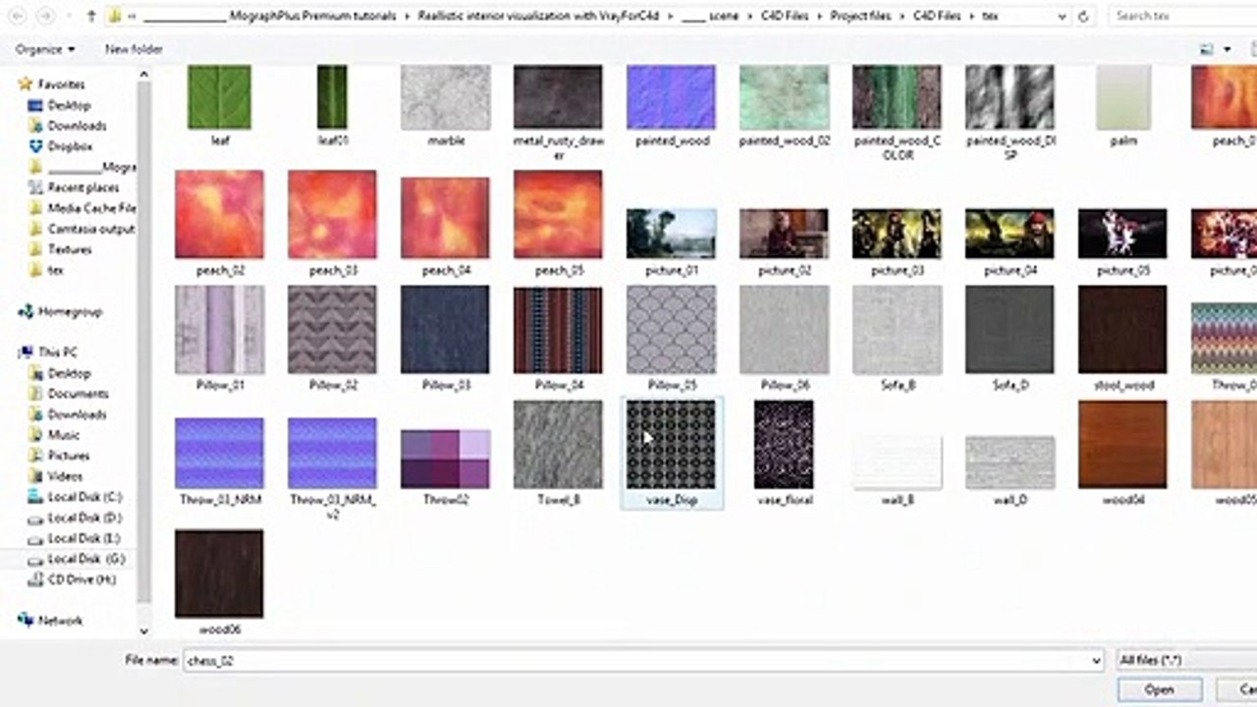Click the navigation pane scroll down arrow
The image size is (1257, 707).
tap(144, 631)
